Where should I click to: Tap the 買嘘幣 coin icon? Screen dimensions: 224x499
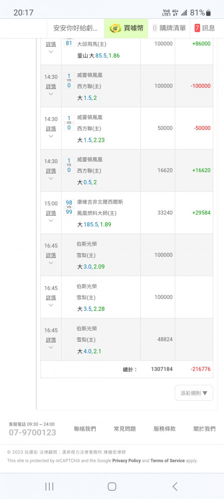pos(115,28)
